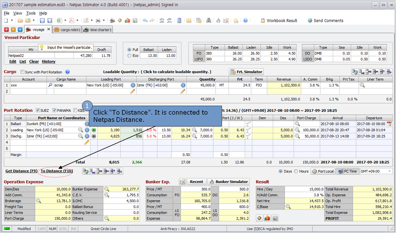Click Send Comments in the toolbar
The height and width of the screenshot is (233, 396).
pos(326,20)
